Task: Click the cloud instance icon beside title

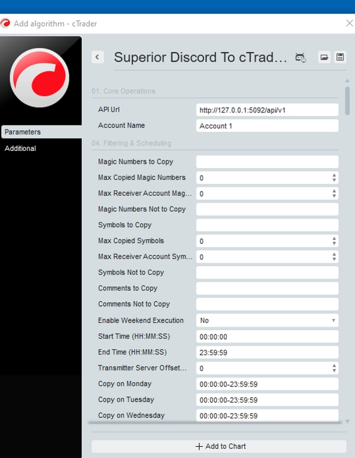Action: (301, 57)
